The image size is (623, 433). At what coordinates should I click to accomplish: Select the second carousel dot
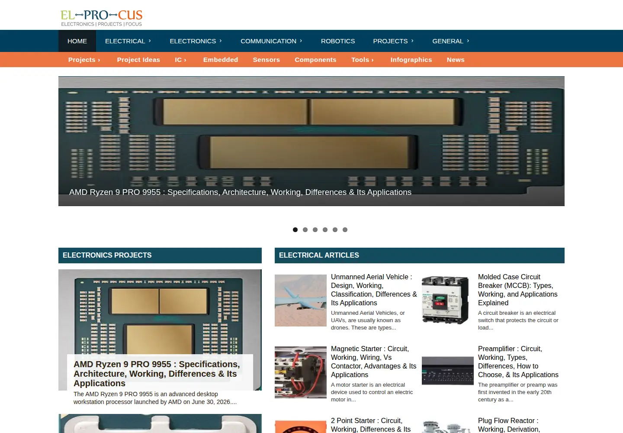[x=305, y=230]
